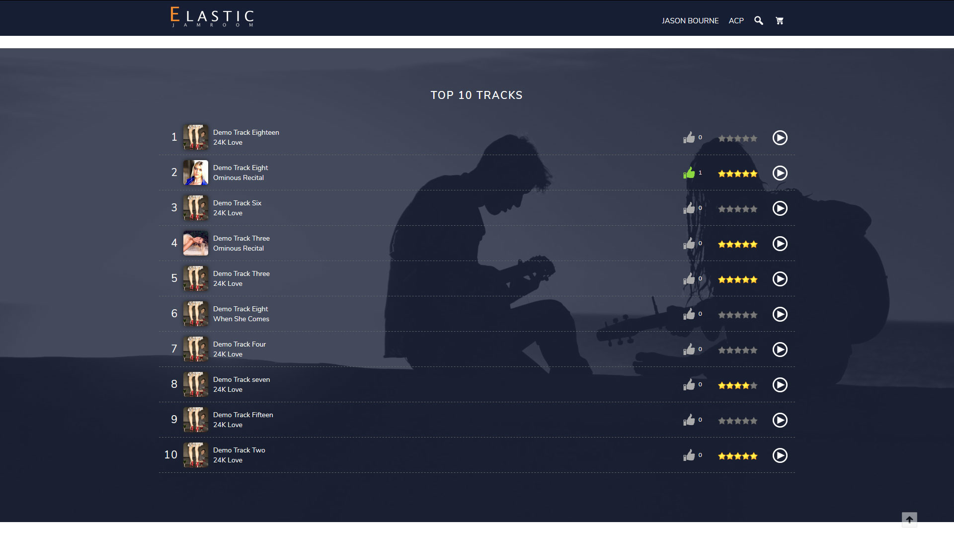
Task: Click the Ominous Recital link on track four
Action: (x=238, y=248)
